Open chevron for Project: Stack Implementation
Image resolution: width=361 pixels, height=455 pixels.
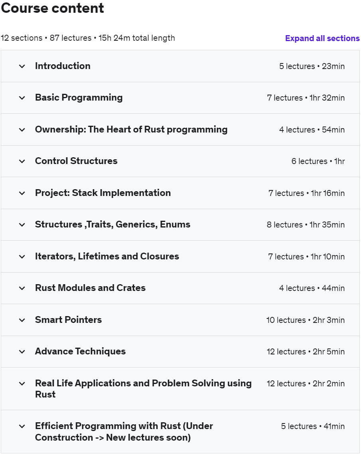tap(22, 193)
